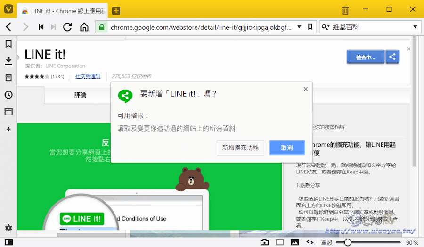
Task: Open page actions code icon
Action: click(x=310, y=242)
